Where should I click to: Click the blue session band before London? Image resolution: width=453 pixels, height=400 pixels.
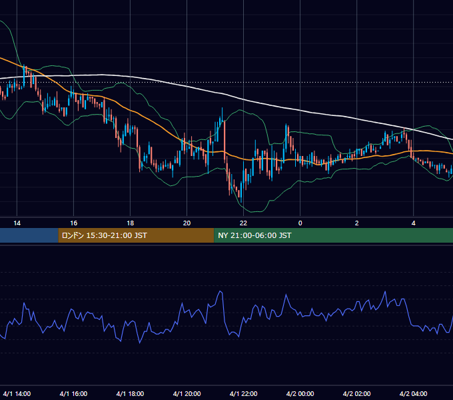(29, 235)
